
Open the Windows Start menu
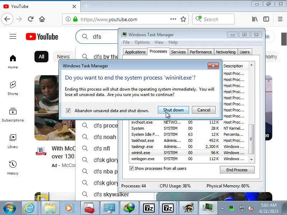9,208
